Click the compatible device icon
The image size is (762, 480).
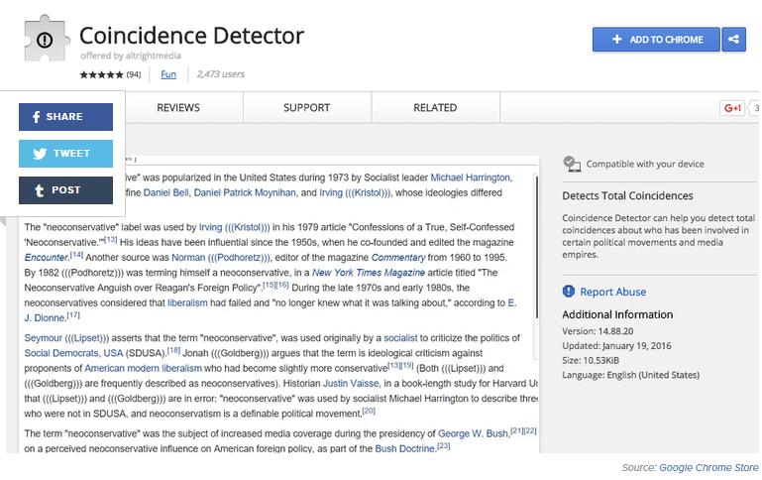point(571,164)
